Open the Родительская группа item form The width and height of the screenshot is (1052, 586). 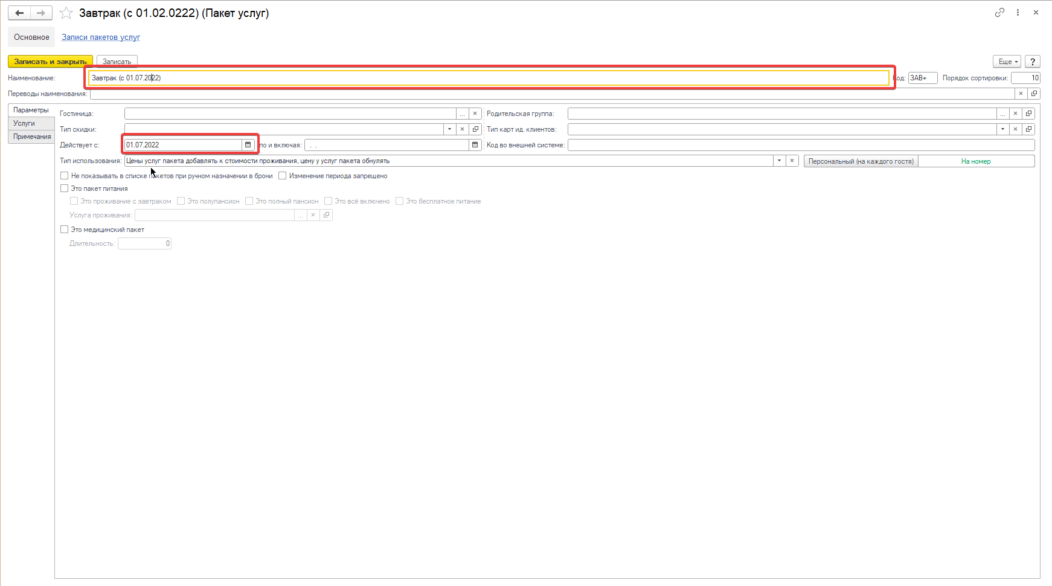[x=1028, y=114]
